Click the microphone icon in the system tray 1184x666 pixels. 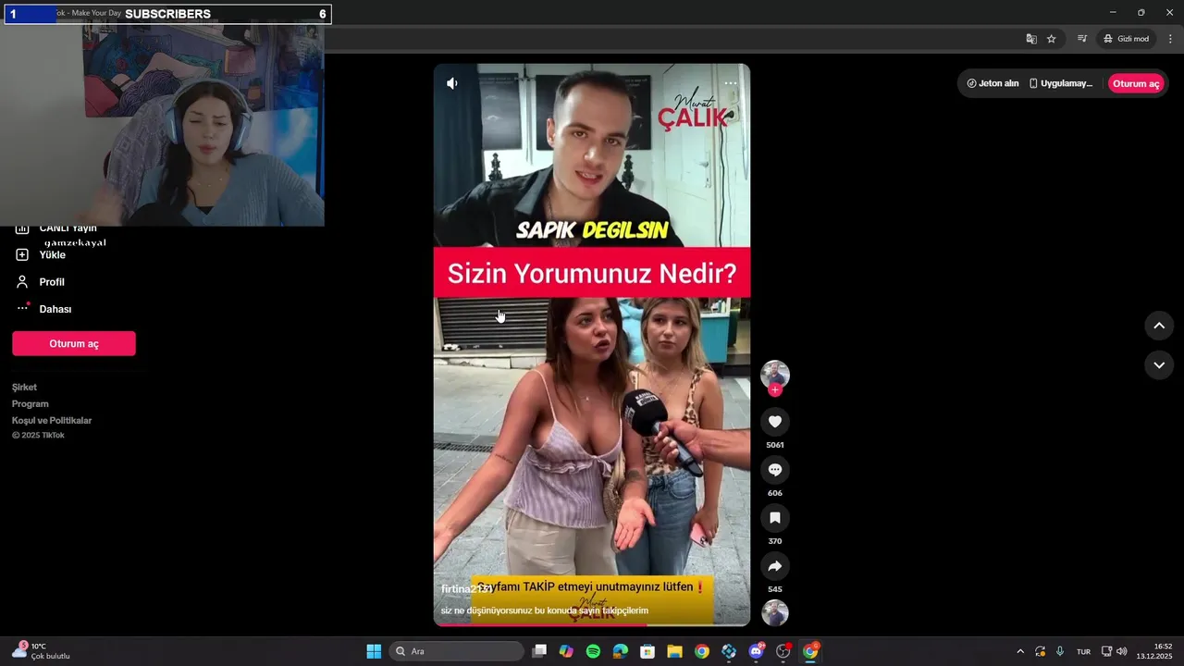(1060, 651)
